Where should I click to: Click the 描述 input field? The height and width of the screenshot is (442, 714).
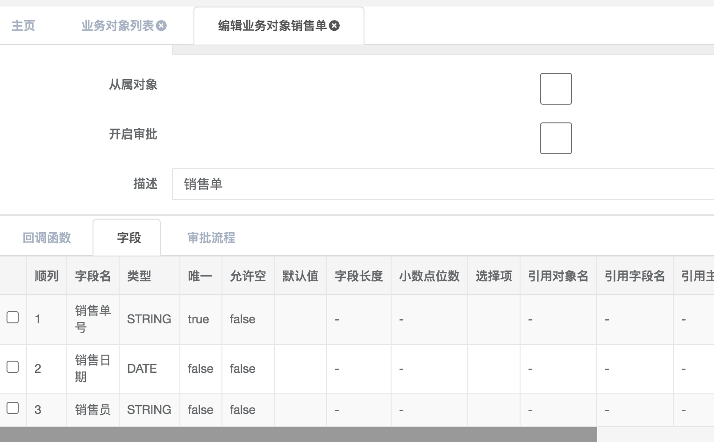click(x=443, y=184)
